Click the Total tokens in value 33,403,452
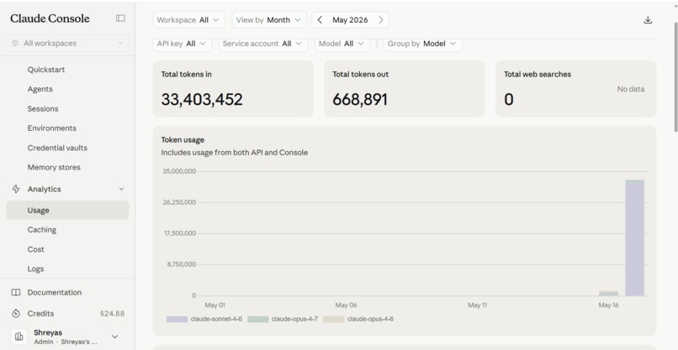The height and width of the screenshot is (350, 678). [x=202, y=99]
